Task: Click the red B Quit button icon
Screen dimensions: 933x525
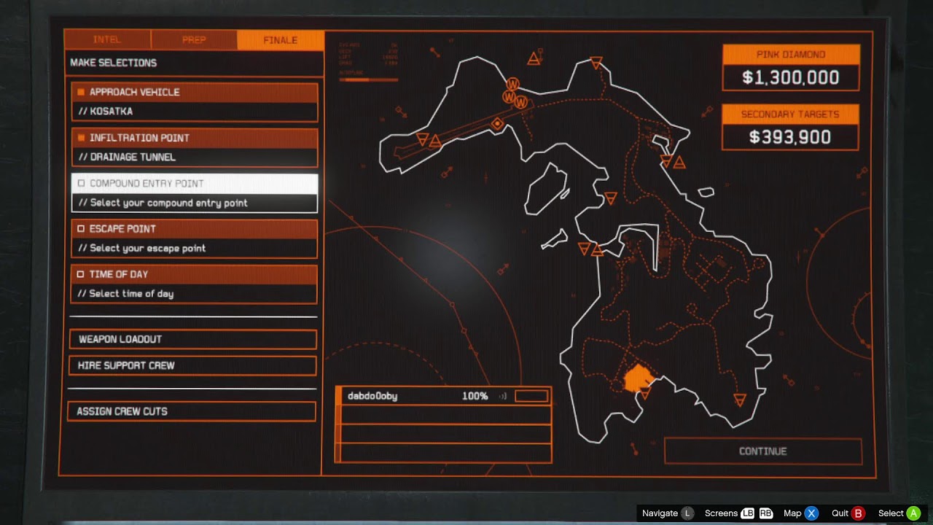Action: (859, 513)
